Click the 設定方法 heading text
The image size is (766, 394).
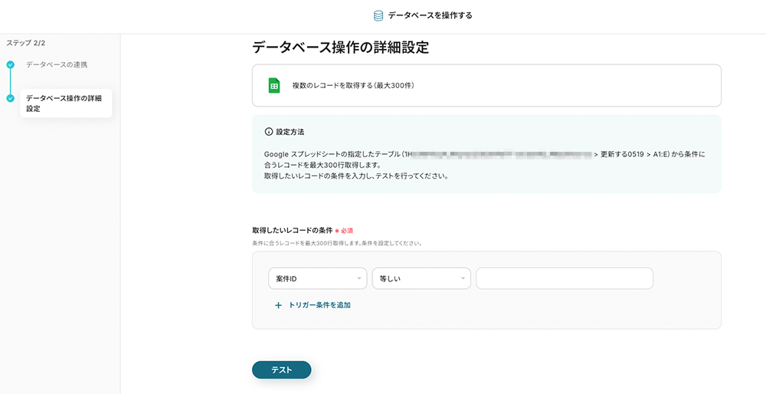[290, 132]
